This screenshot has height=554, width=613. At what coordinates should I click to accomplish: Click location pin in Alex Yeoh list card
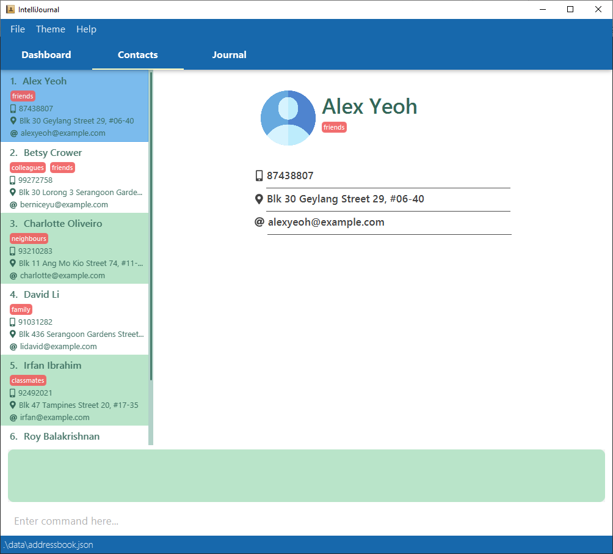[13, 121]
